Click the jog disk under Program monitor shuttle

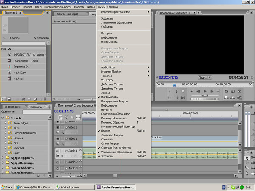[x=204, y=99]
